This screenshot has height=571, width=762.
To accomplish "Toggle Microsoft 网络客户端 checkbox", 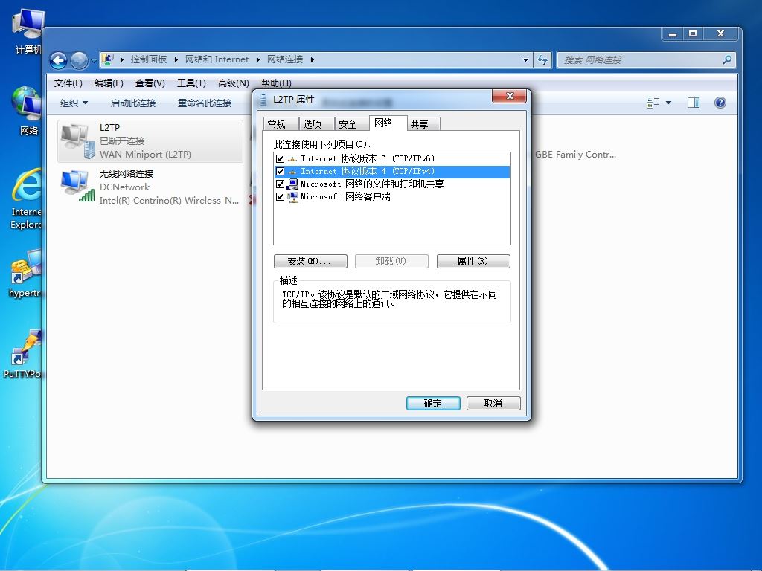I will (x=280, y=196).
